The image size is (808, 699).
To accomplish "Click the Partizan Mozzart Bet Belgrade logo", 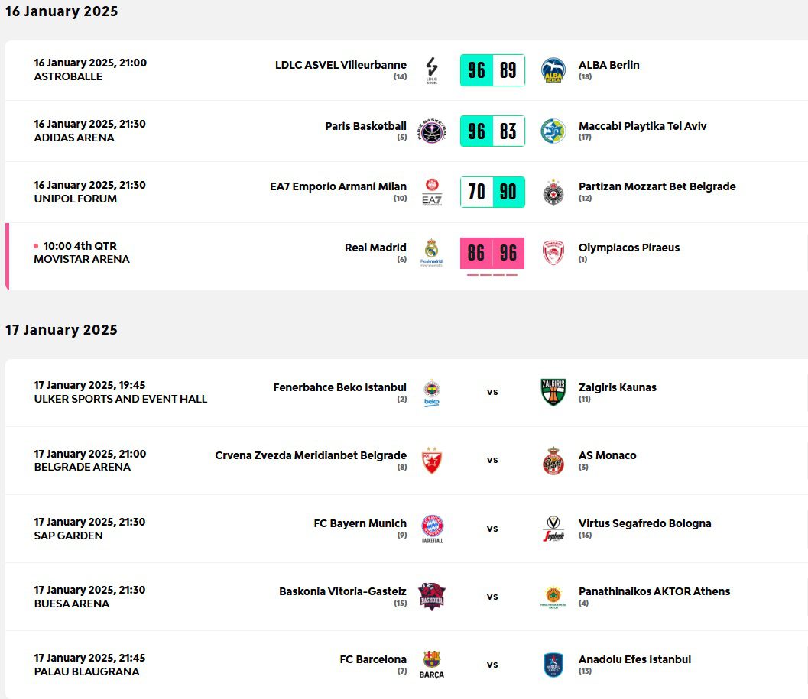I will [553, 193].
